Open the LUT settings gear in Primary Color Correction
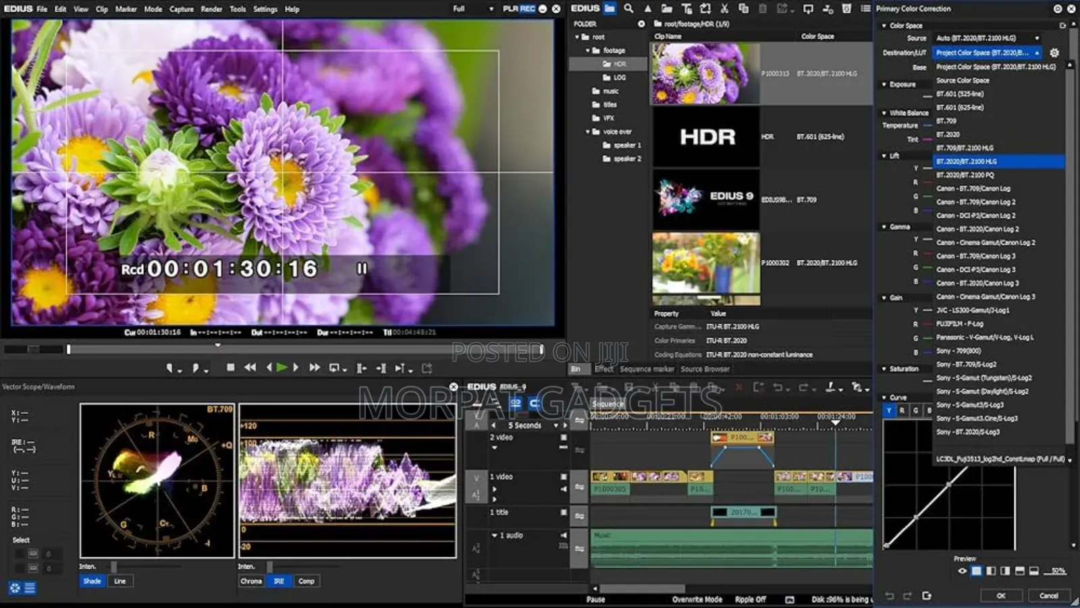 pyautogui.click(x=1054, y=52)
